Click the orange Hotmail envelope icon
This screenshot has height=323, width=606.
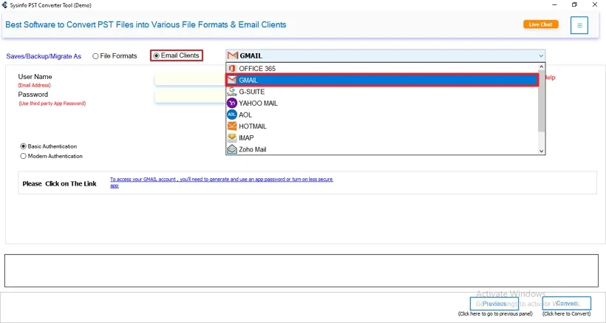(x=232, y=126)
